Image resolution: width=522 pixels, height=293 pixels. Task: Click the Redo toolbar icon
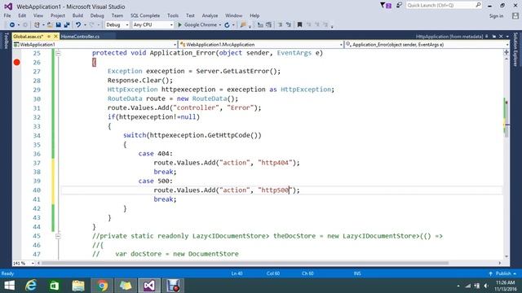click(x=92, y=25)
